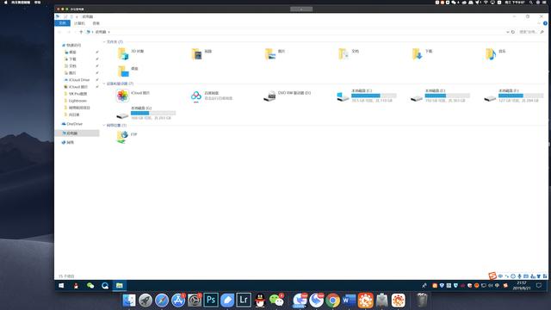Open the FTP network location icon
Viewport: 551px width, 310px height.
[122, 137]
